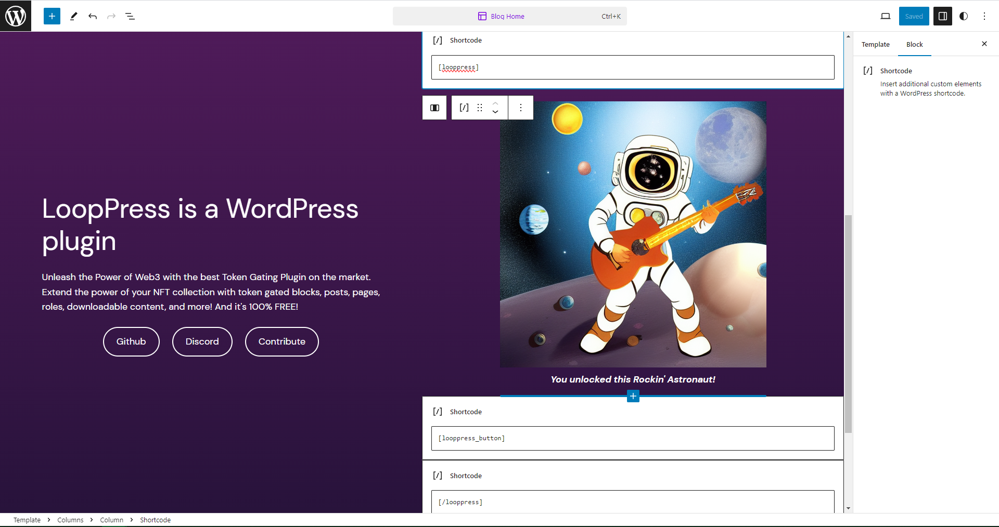The width and height of the screenshot is (999, 527).
Task: Click the scrollbar up arrow
Action: coord(848,36)
